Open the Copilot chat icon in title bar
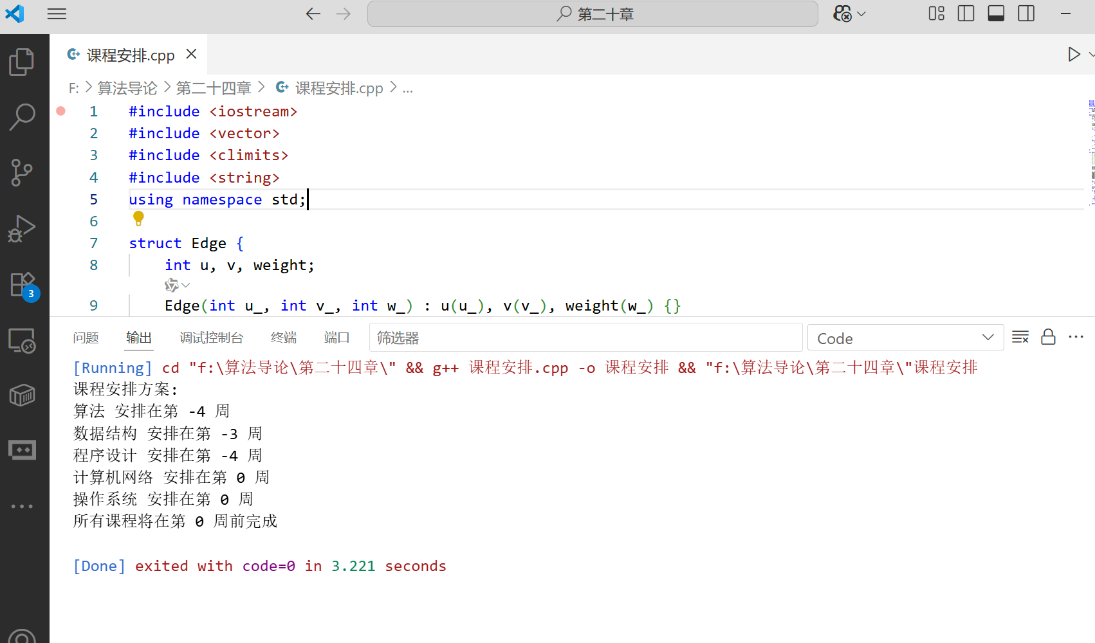Viewport: 1095px width, 643px height. point(842,14)
